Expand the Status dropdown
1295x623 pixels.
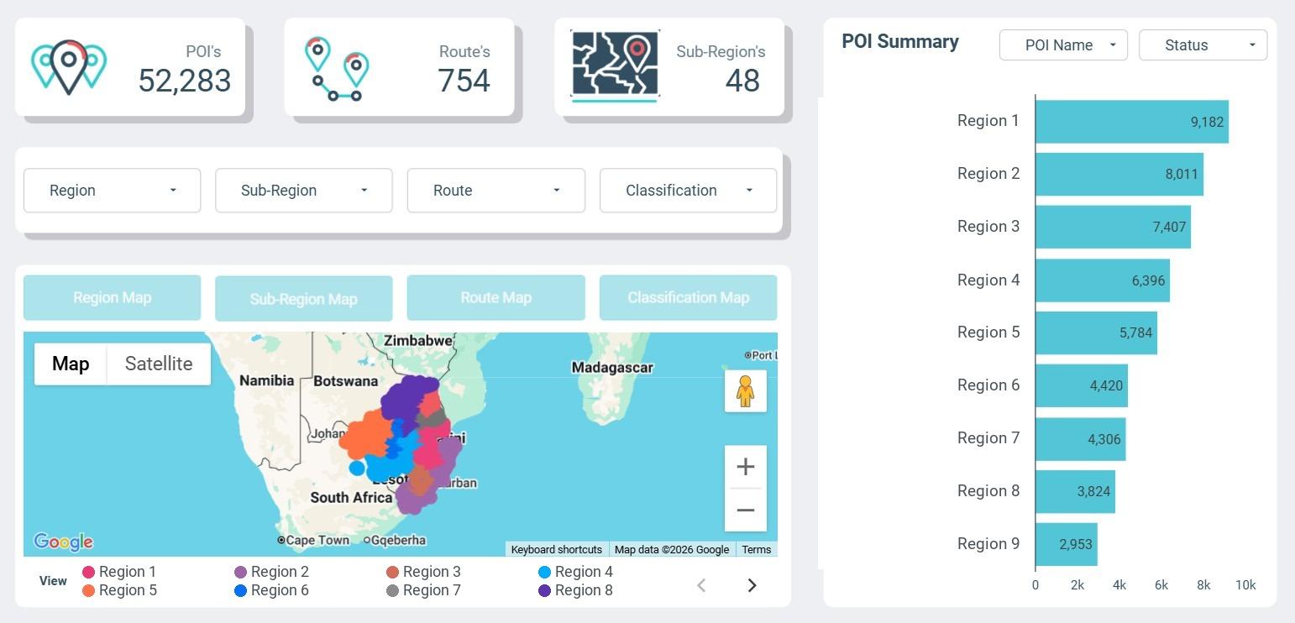[1203, 45]
